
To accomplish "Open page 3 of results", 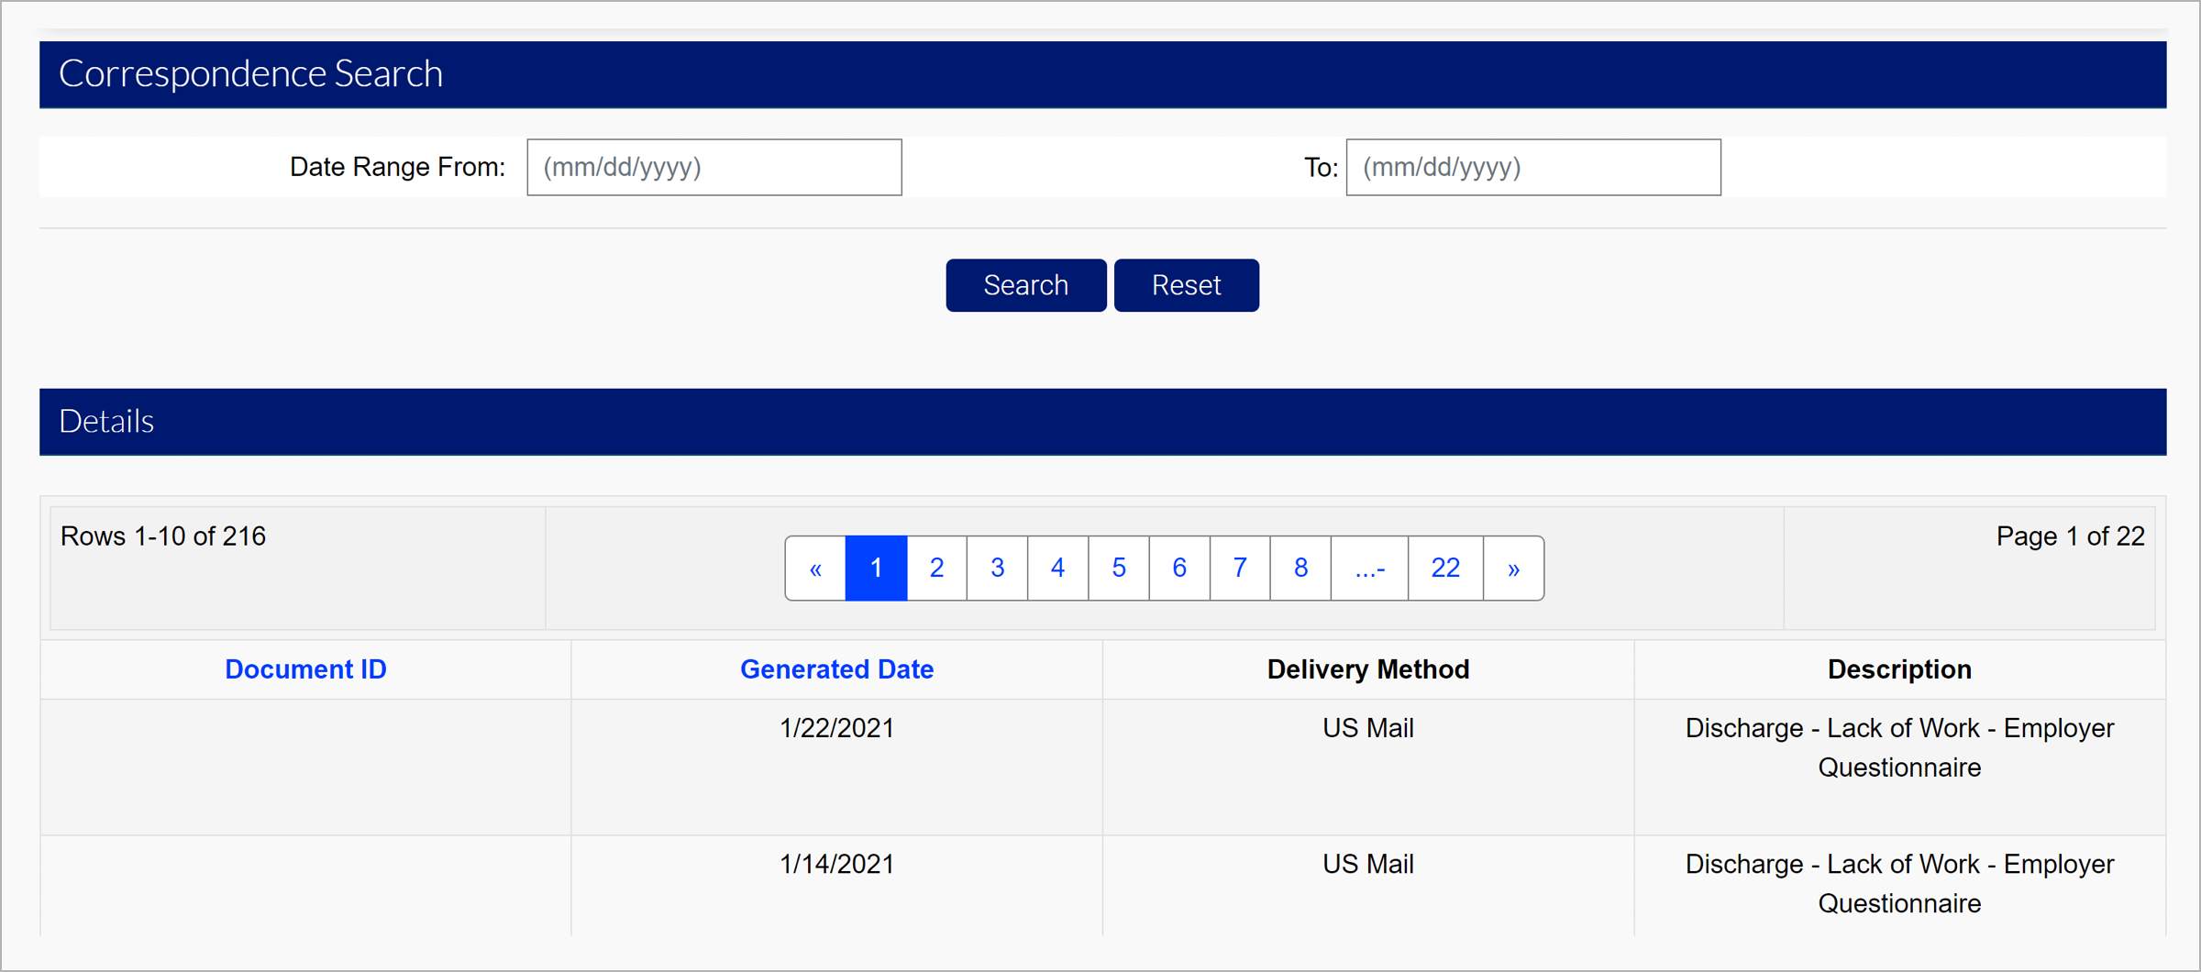I will coord(997,569).
